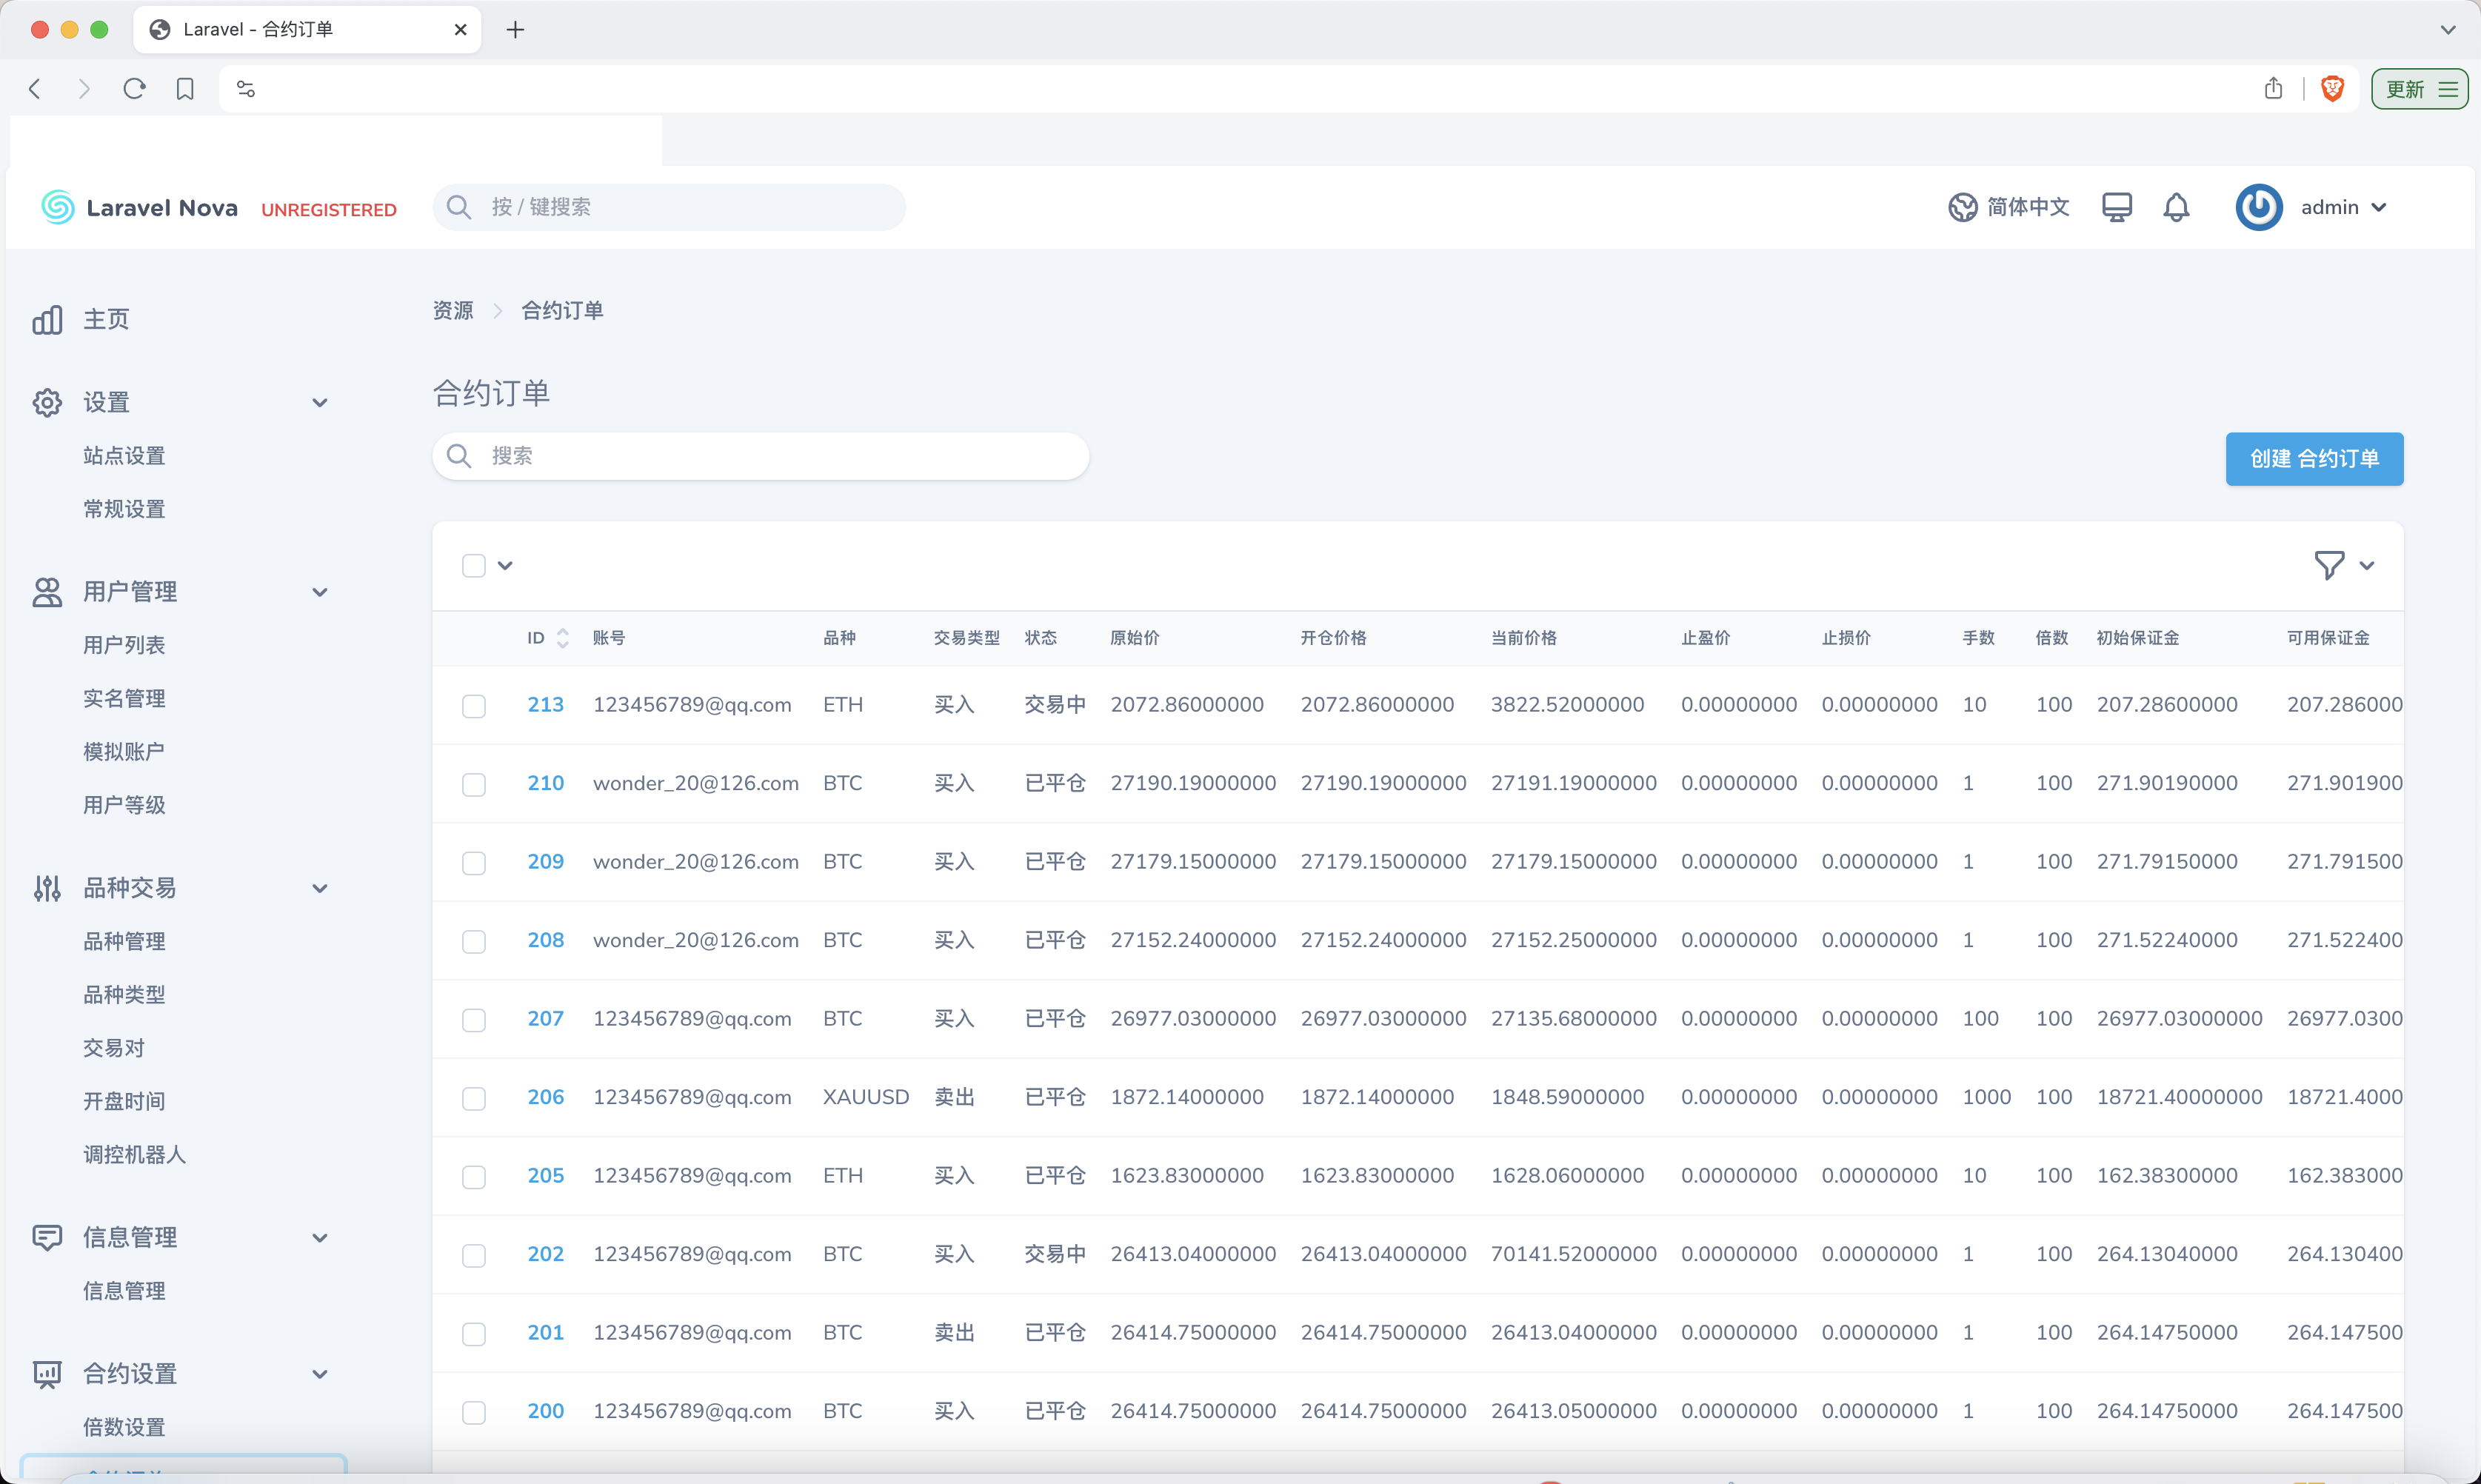This screenshot has height=1484, width=2481.
Task: Collapse the 用户管理 sidebar section
Action: tap(320, 591)
